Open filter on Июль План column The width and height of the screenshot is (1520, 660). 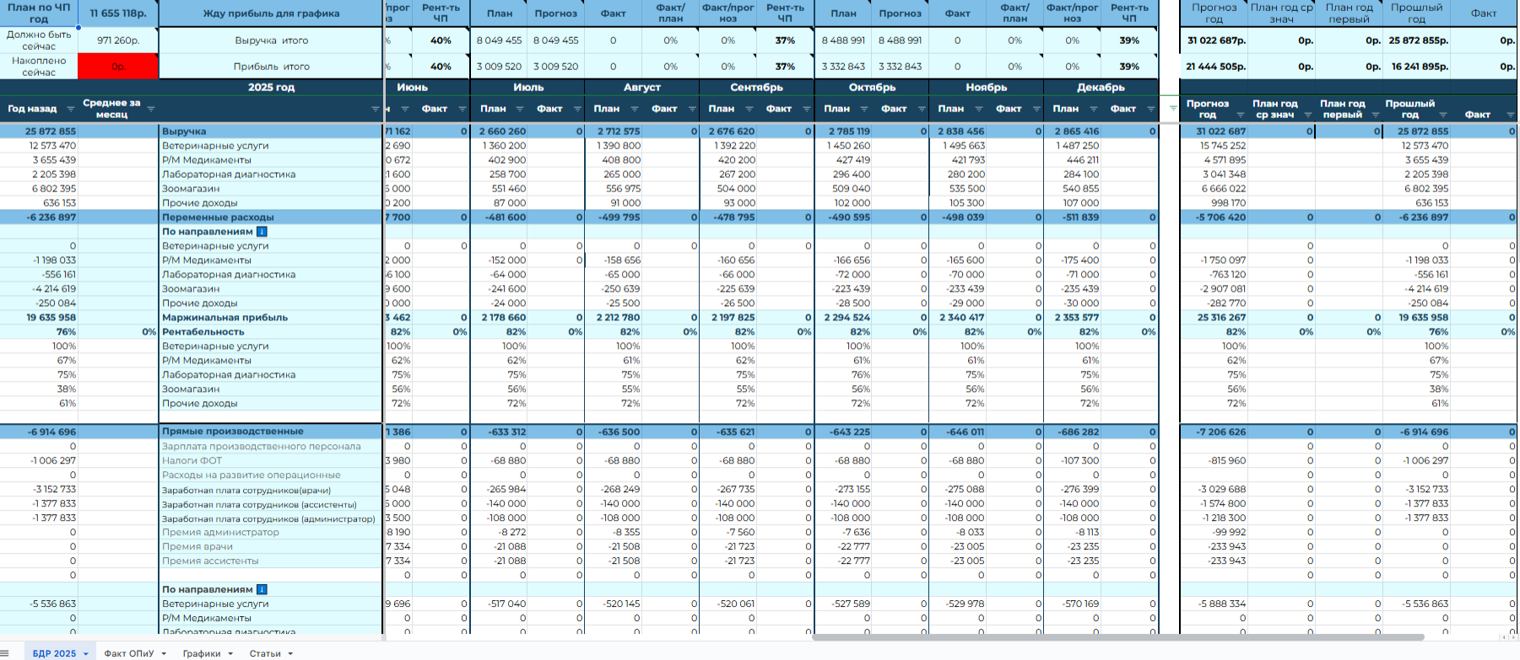click(x=520, y=109)
